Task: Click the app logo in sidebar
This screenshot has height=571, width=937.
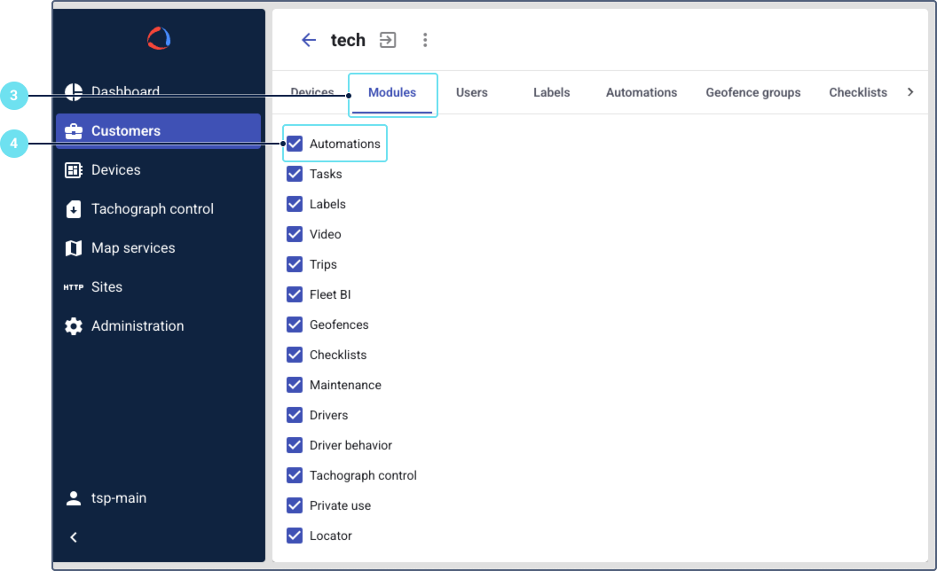Action: pos(159,38)
